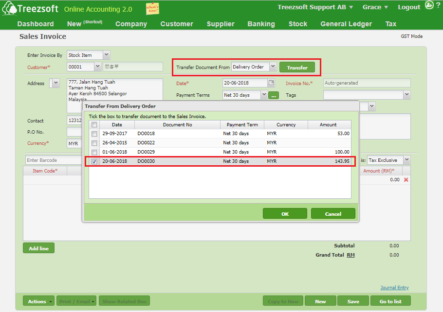Save the sales invoice
Screen dimensions: 443x312
point(353,301)
